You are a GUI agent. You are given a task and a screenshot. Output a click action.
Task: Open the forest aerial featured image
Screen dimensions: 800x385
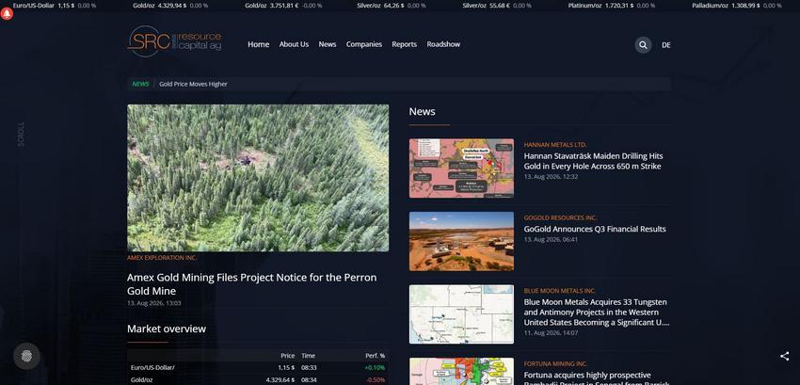point(258,178)
